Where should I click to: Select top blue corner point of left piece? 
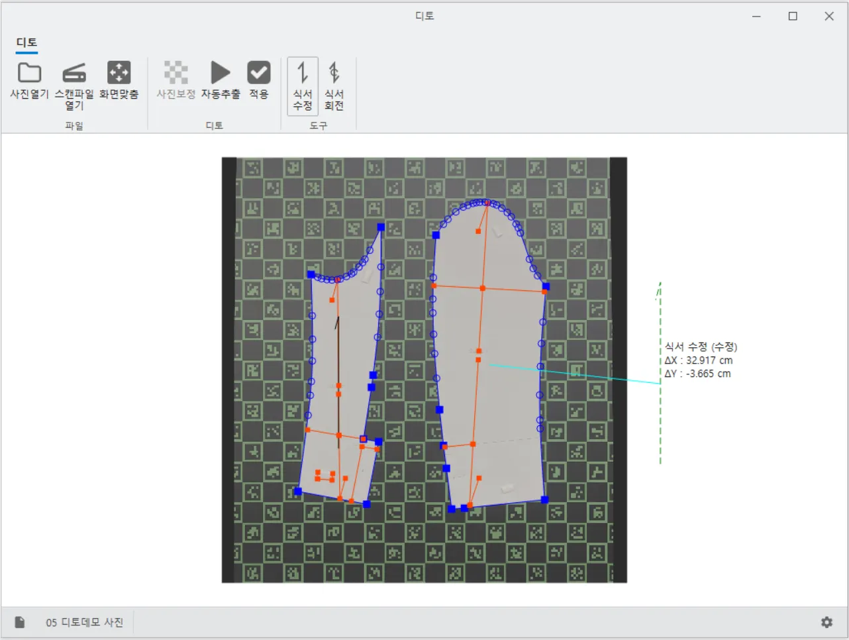tap(381, 227)
